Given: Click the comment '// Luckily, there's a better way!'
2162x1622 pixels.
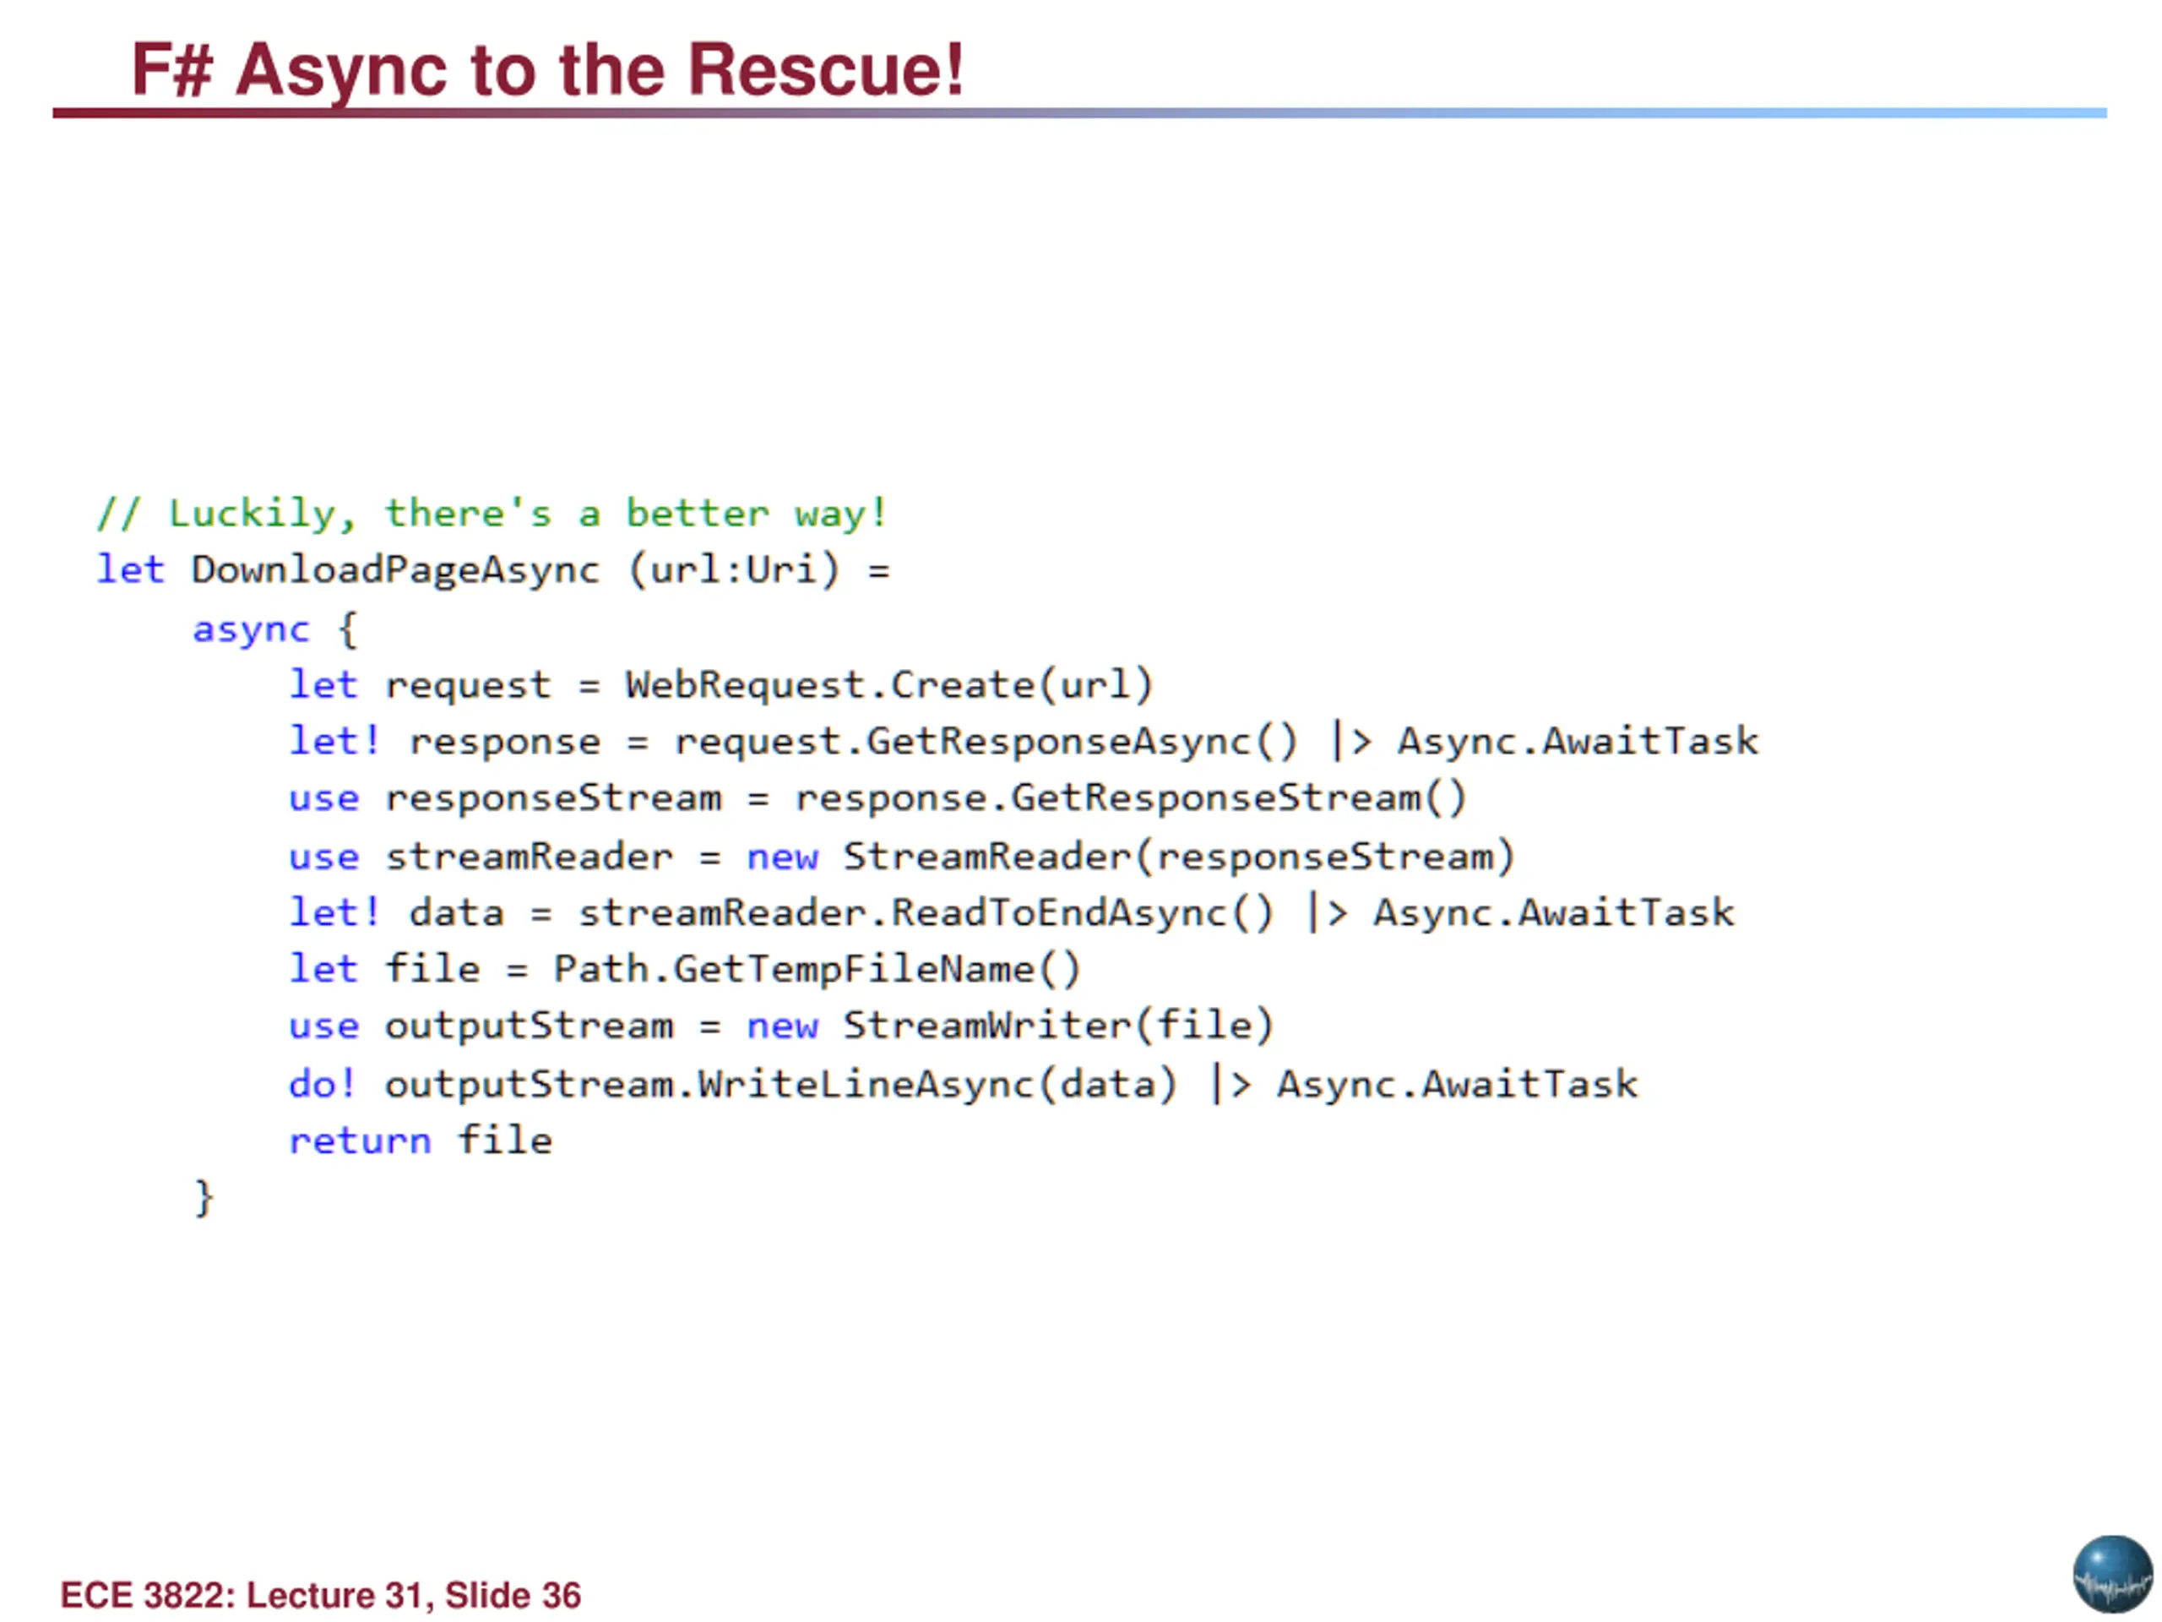Looking at the screenshot, I should point(492,514).
